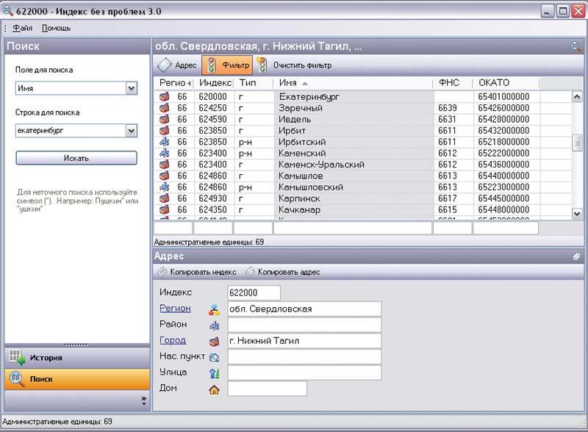
Task: Click the Улица street icon
Action: click(215, 373)
